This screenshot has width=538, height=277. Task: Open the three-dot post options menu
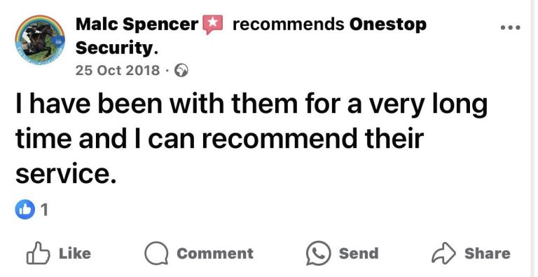point(510,27)
